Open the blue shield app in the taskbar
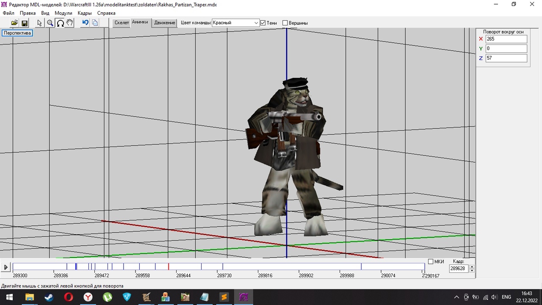 pyautogui.click(x=127, y=297)
